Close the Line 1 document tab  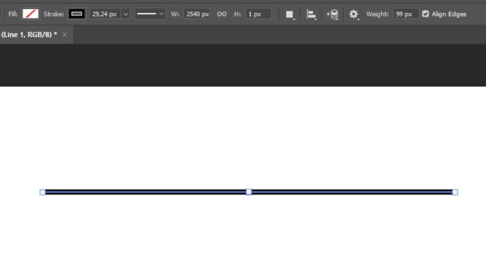[64, 35]
